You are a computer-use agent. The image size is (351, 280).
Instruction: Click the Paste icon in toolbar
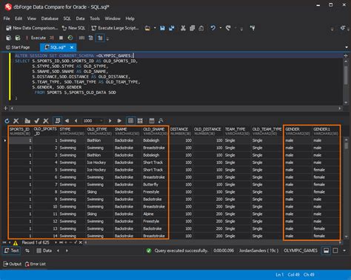[201, 28]
